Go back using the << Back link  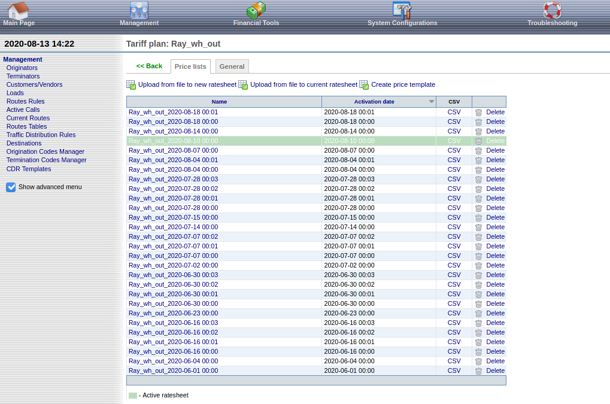(x=149, y=66)
